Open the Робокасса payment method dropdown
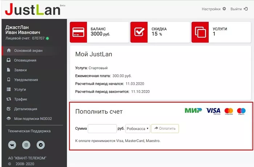This screenshot has width=254, height=167. [138, 129]
